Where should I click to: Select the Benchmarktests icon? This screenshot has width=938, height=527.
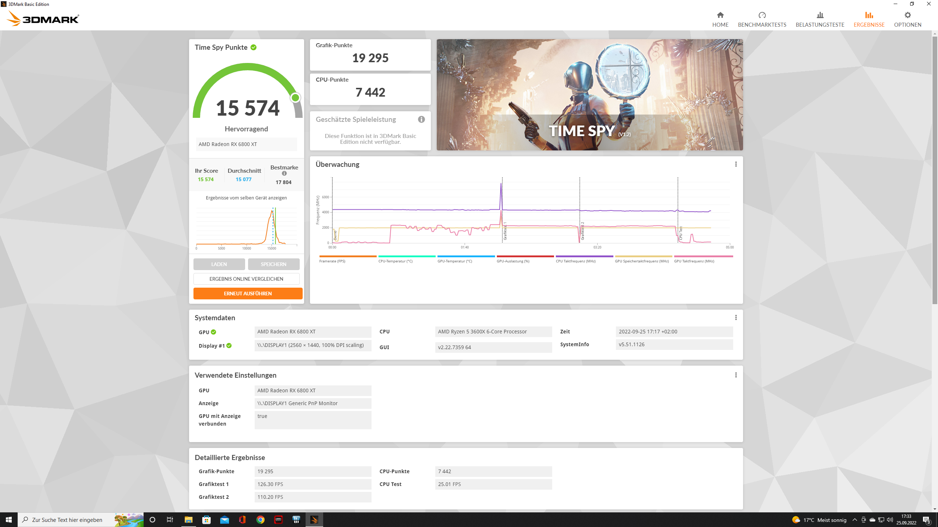click(762, 18)
